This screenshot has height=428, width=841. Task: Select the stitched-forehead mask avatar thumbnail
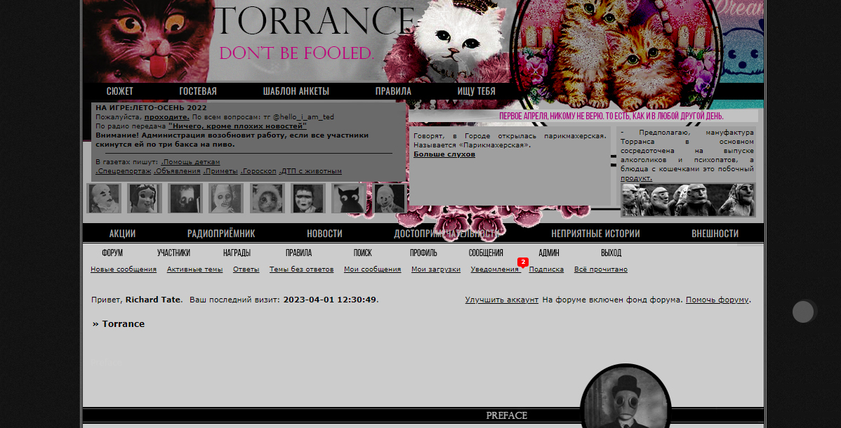pyautogui.click(x=308, y=199)
